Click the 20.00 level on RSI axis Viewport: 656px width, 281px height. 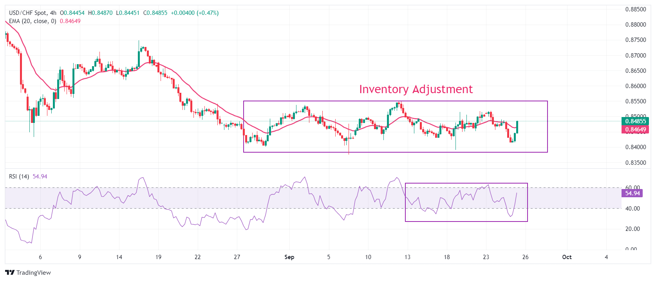click(633, 229)
